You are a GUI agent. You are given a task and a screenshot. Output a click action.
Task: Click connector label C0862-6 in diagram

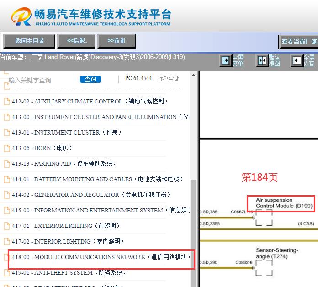(244, 262)
